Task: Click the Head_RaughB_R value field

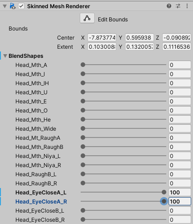Action: coord(180,183)
